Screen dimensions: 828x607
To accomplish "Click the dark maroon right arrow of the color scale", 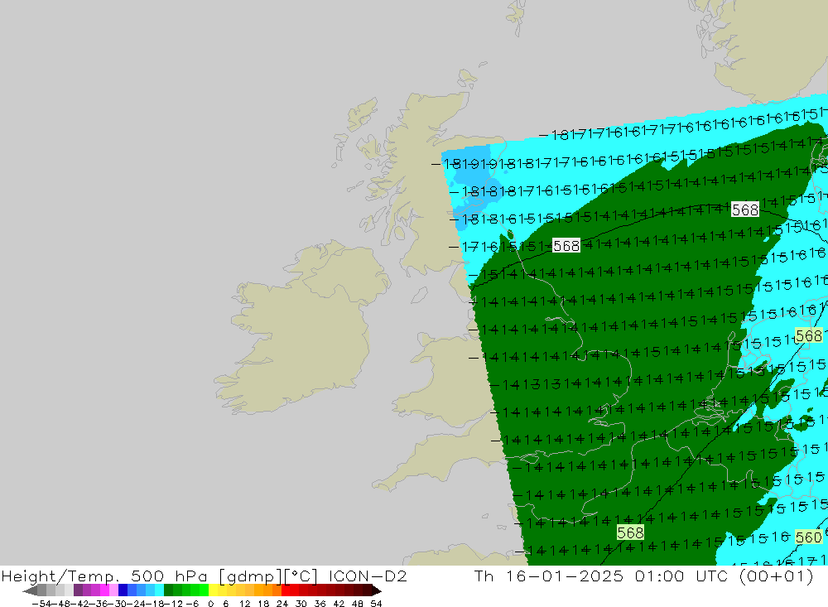I will point(377,590).
